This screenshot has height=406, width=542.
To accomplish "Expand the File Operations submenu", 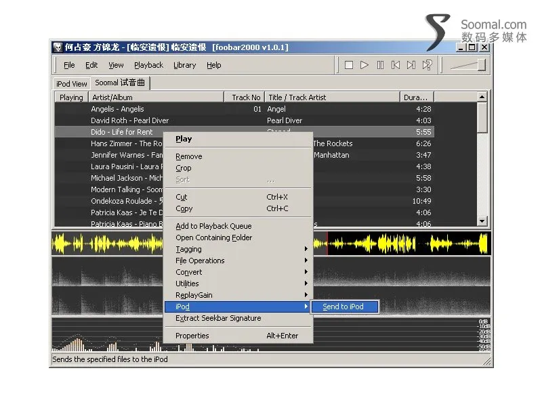I will [x=238, y=261].
